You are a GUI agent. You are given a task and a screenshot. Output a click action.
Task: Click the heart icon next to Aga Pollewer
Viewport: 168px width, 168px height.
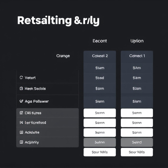tap(21, 101)
